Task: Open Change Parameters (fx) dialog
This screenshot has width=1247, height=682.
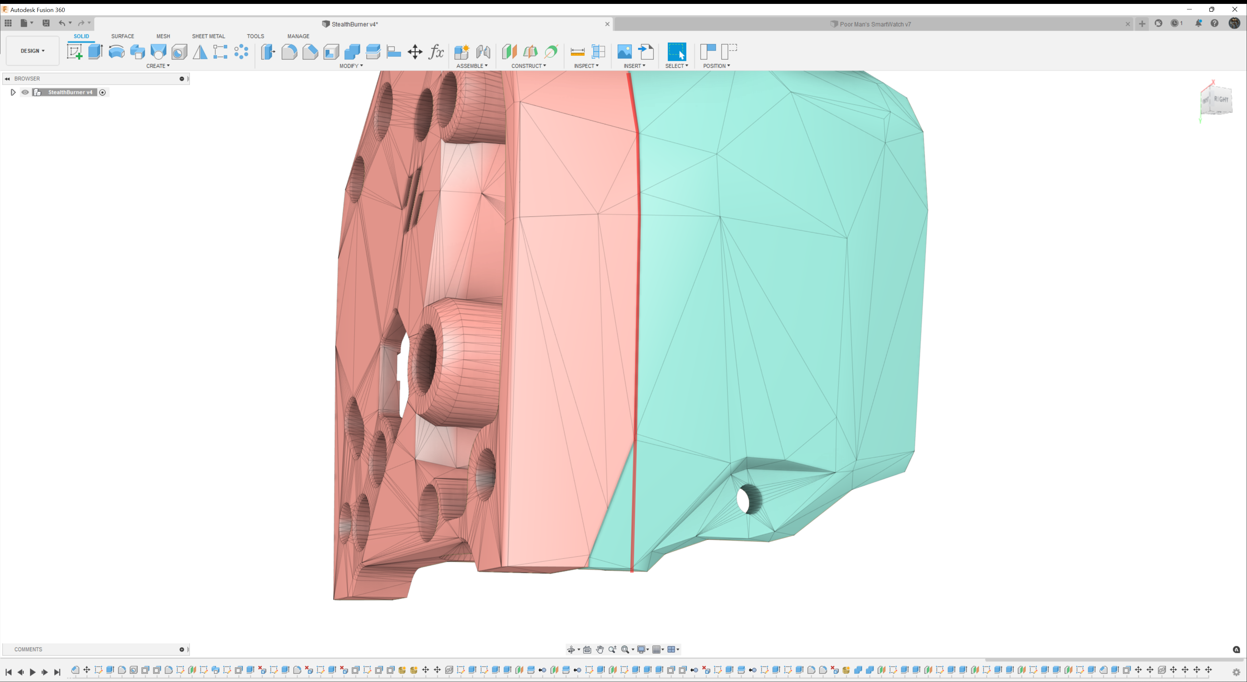Action: tap(436, 51)
